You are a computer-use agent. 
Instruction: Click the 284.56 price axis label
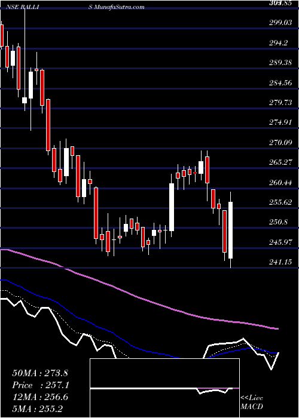coord(280,82)
